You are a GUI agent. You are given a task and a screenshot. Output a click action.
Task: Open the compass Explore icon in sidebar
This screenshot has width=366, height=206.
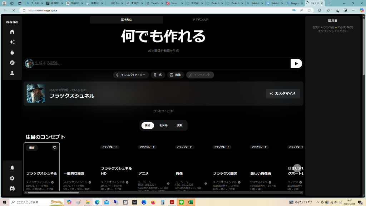pos(12,63)
